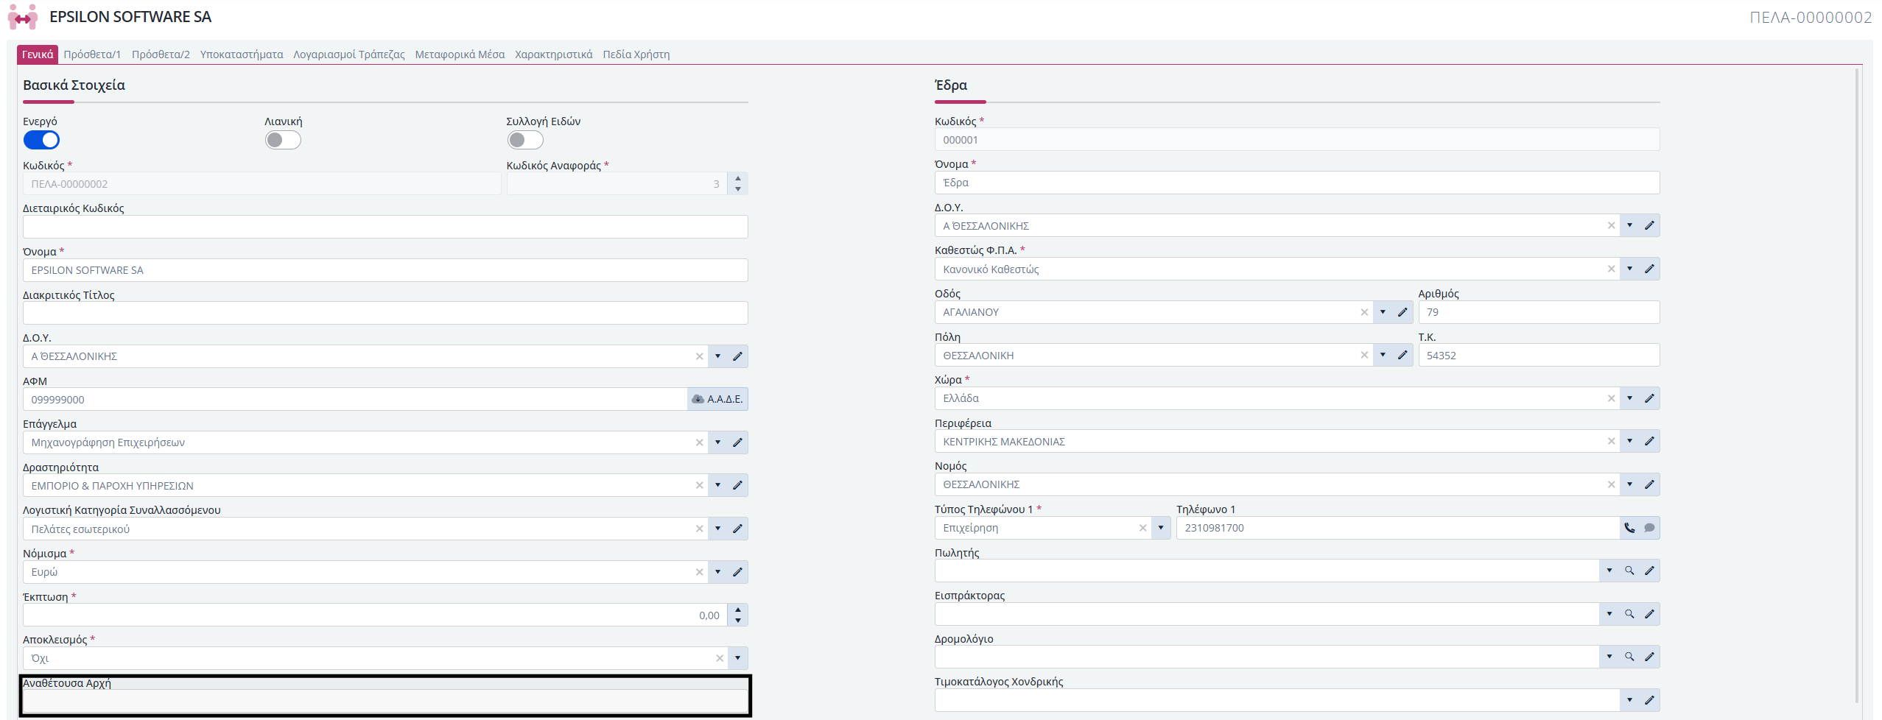Screen dimensions: 1882x720
Task: Switch to the Πρόσθετα/2 tab
Action: pyautogui.click(x=161, y=54)
